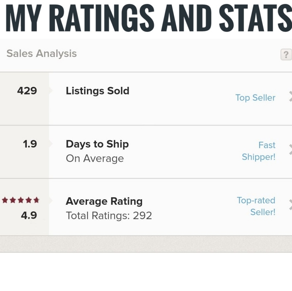292x291 pixels.
Task: Open the Top-rated Seller! link
Action: point(256,206)
